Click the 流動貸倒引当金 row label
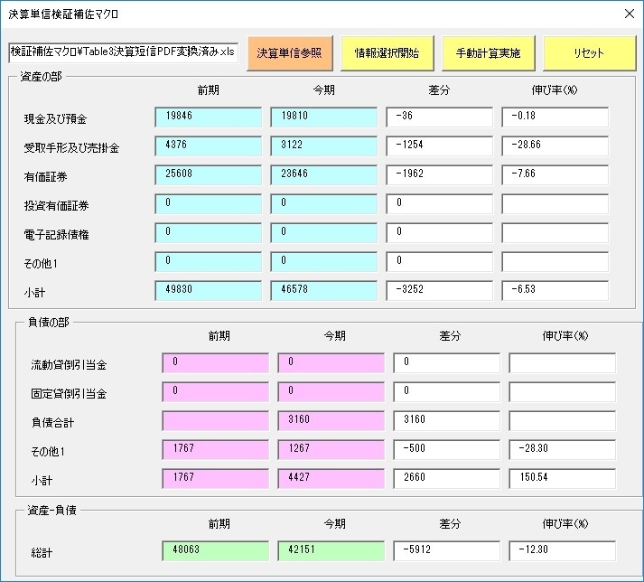 pyautogui.click(x=69, y=364)
